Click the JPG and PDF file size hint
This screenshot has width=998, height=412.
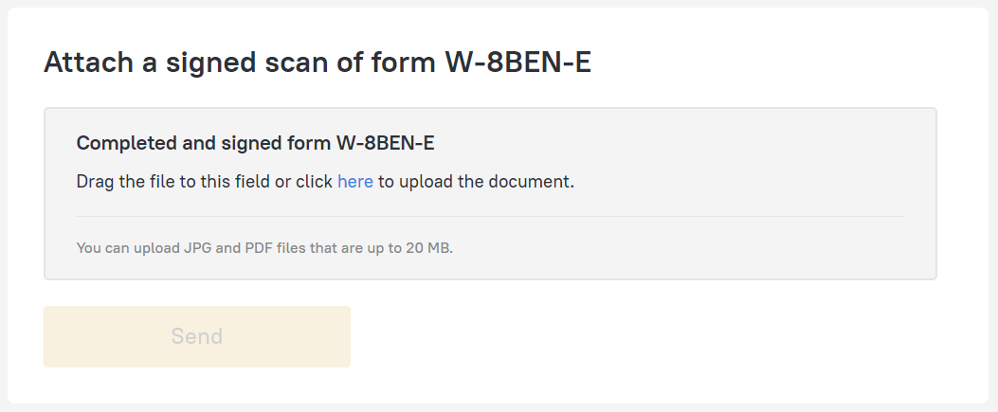tap(264, 249)
